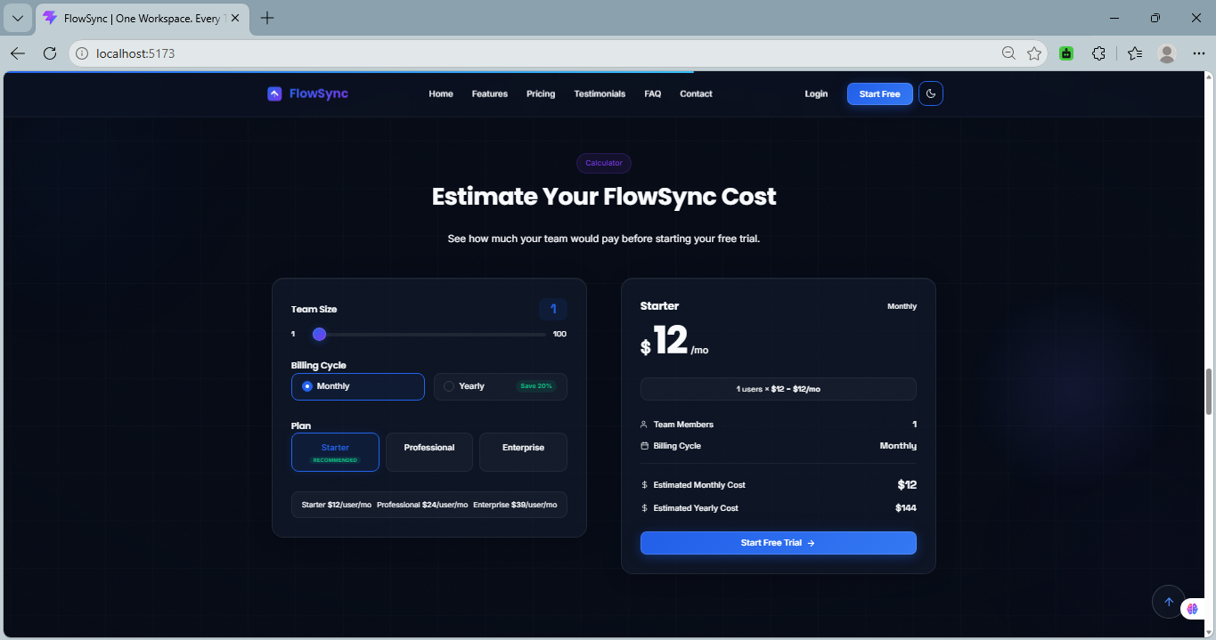
Task: Click the FlowSync logo icon
Action: (274, 93)
